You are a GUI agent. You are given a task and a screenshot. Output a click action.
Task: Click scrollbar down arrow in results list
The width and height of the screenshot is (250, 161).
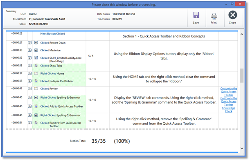242,148
